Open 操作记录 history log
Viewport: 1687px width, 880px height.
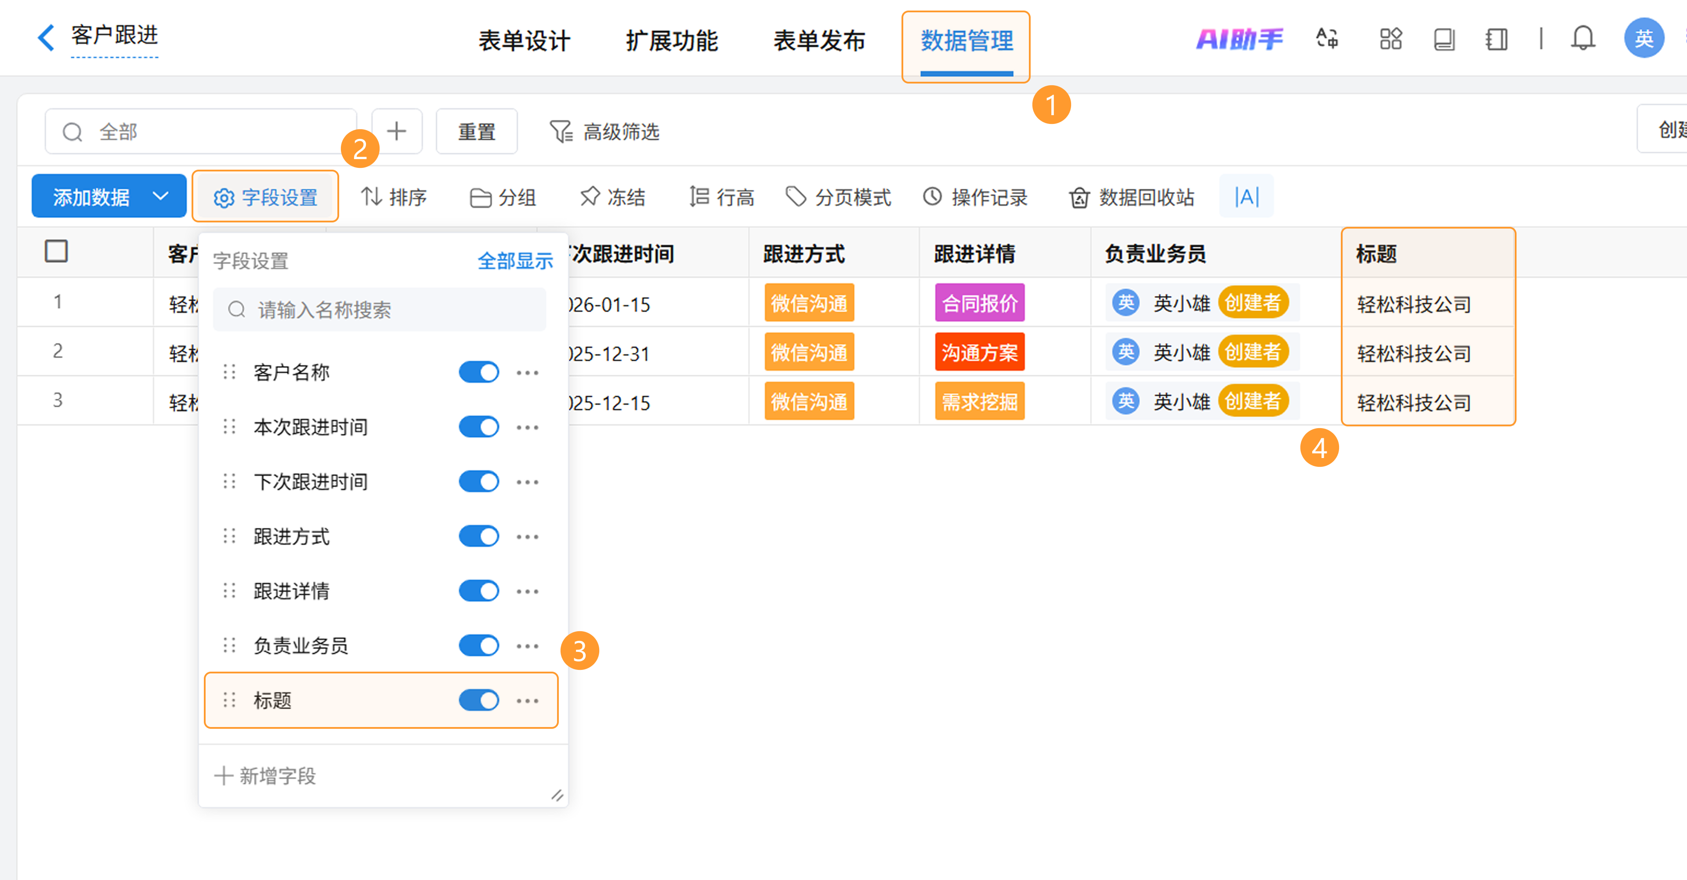975,197
